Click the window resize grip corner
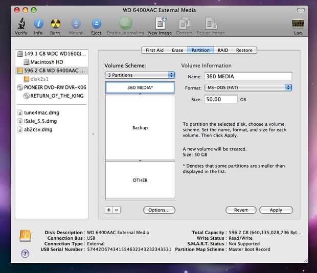Screen dimensions: 317x273 pyautogui.click(x=305, y=260)
